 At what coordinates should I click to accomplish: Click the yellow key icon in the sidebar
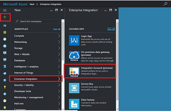(5, 87)
